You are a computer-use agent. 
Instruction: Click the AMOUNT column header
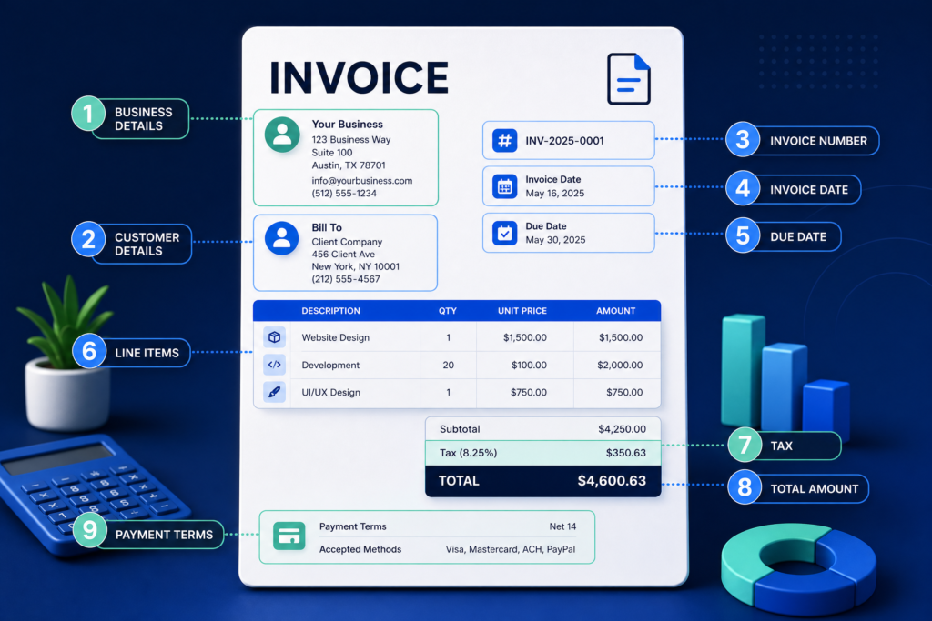click(616, 311)
